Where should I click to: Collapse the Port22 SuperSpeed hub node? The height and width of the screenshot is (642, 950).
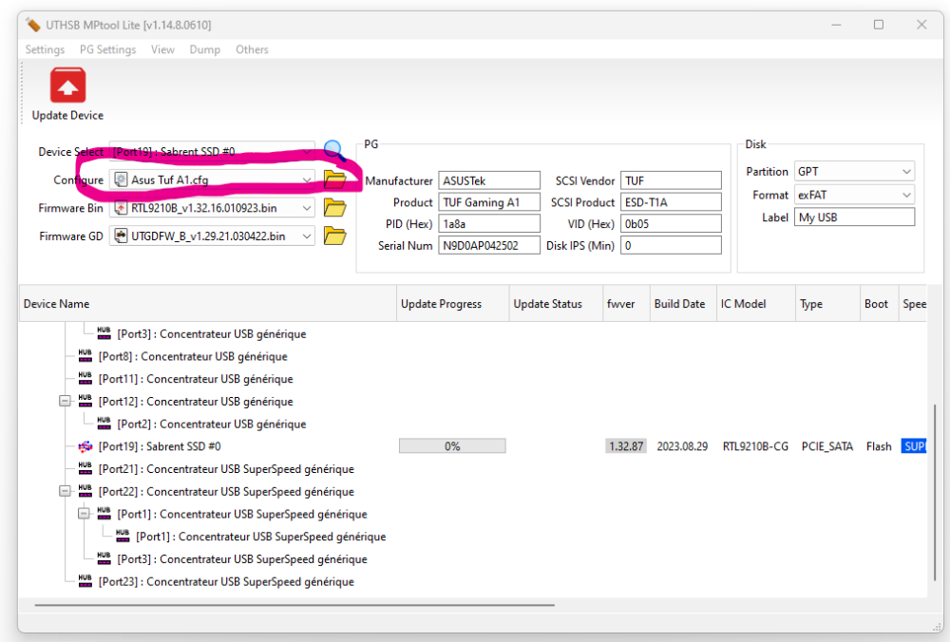pos(65,492)
